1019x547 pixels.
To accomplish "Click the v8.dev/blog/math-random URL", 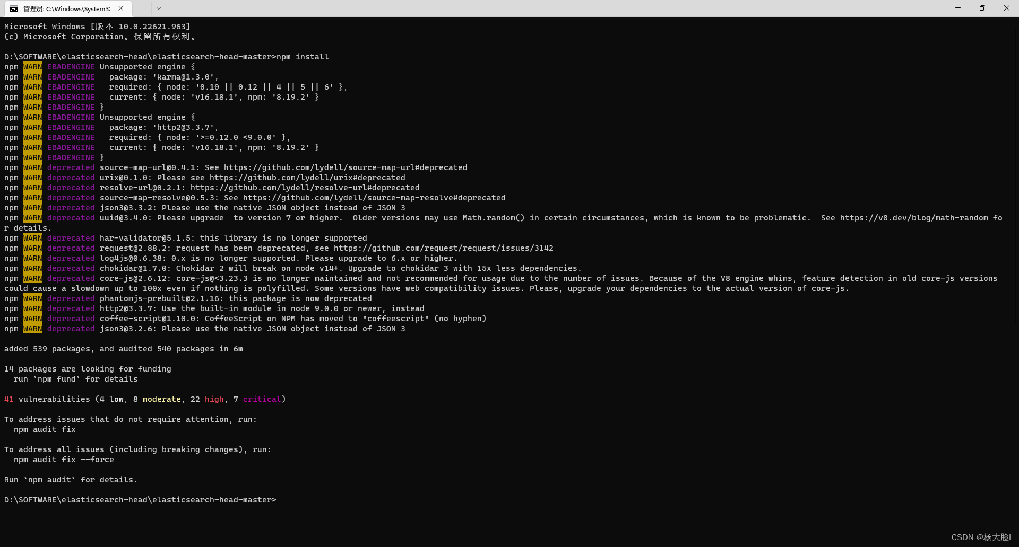I will pos(914,218).
